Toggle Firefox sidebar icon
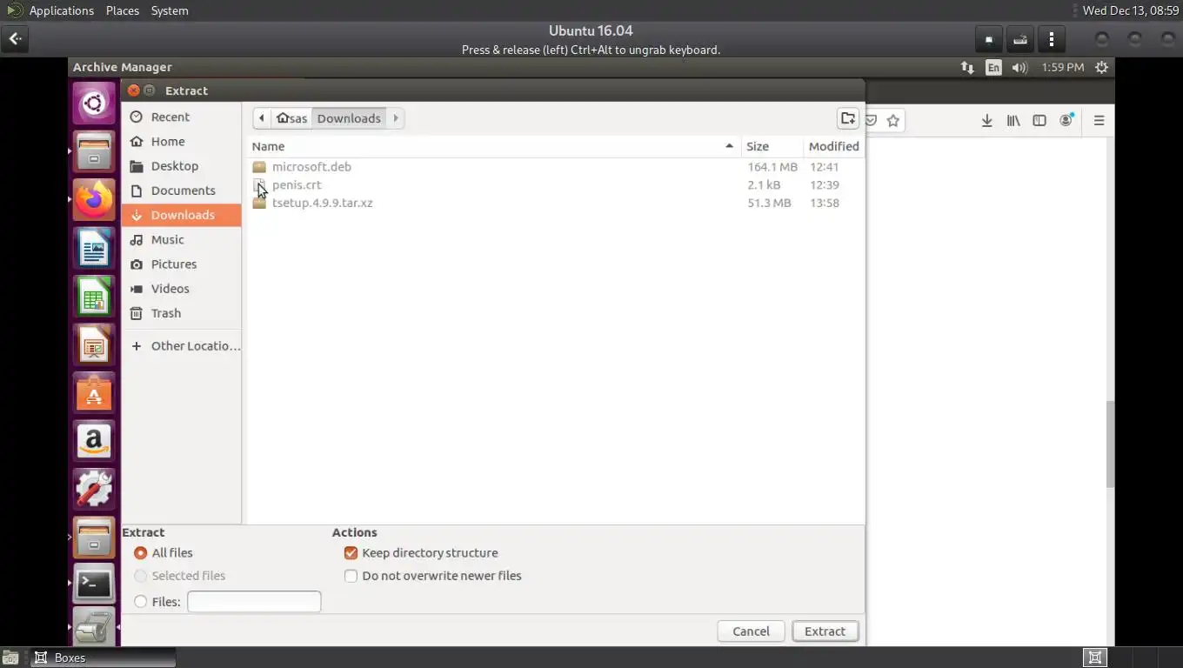Viewport: 1183px width, 668px height. click(x=1039, y=121)
